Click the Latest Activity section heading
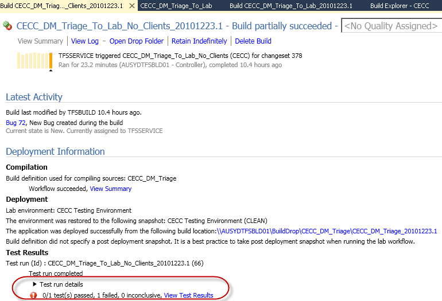This screenshot has height=301, width=442. pos(34,97)
